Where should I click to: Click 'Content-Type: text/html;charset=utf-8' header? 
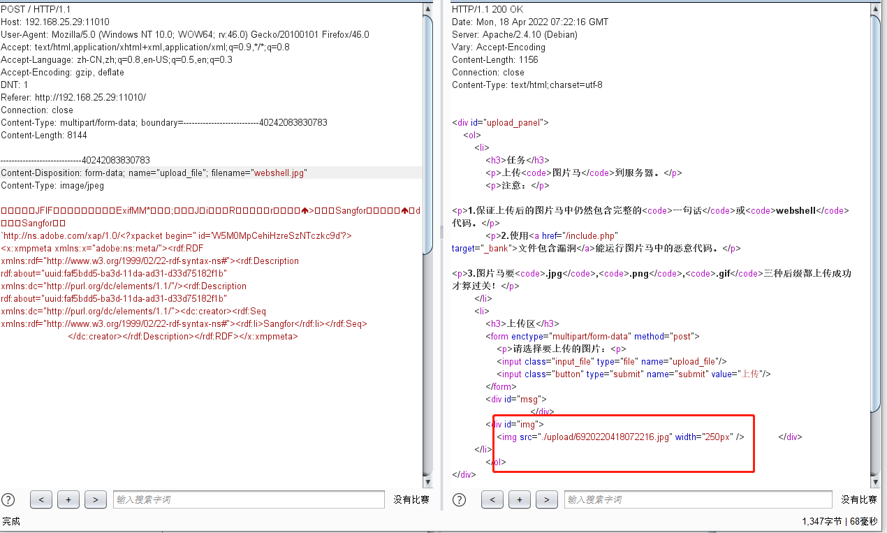(527, 85)
